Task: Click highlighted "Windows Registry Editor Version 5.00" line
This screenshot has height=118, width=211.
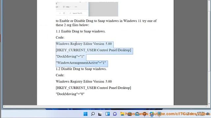Action: tap(84, 44)
